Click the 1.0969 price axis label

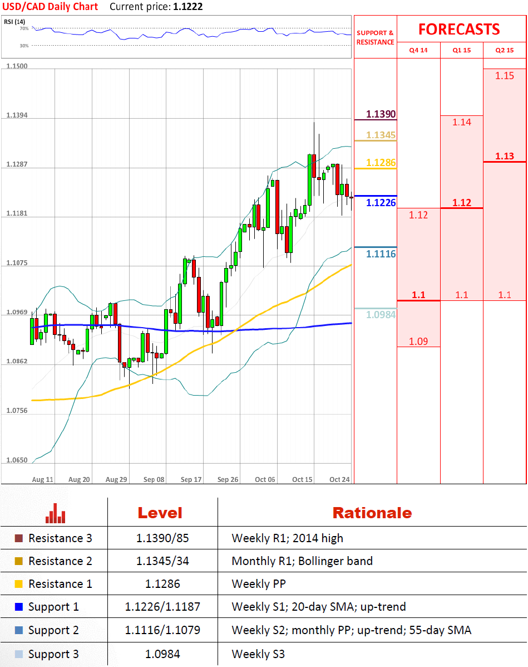point(17,312)
